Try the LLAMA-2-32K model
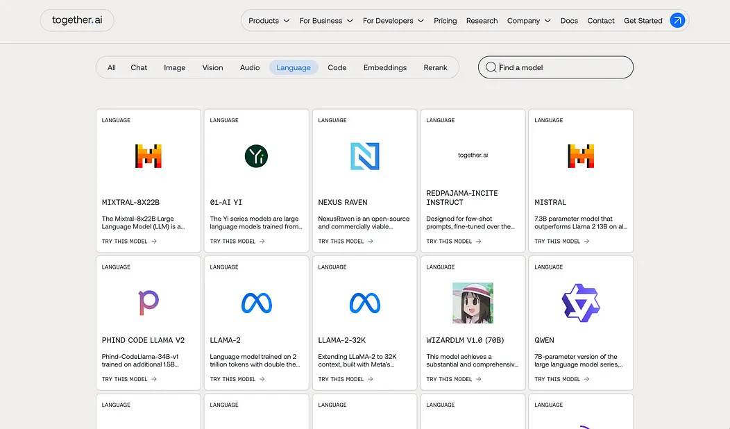Image resolution: width=730 pixels, height=429 pixels. coord(346,379)
